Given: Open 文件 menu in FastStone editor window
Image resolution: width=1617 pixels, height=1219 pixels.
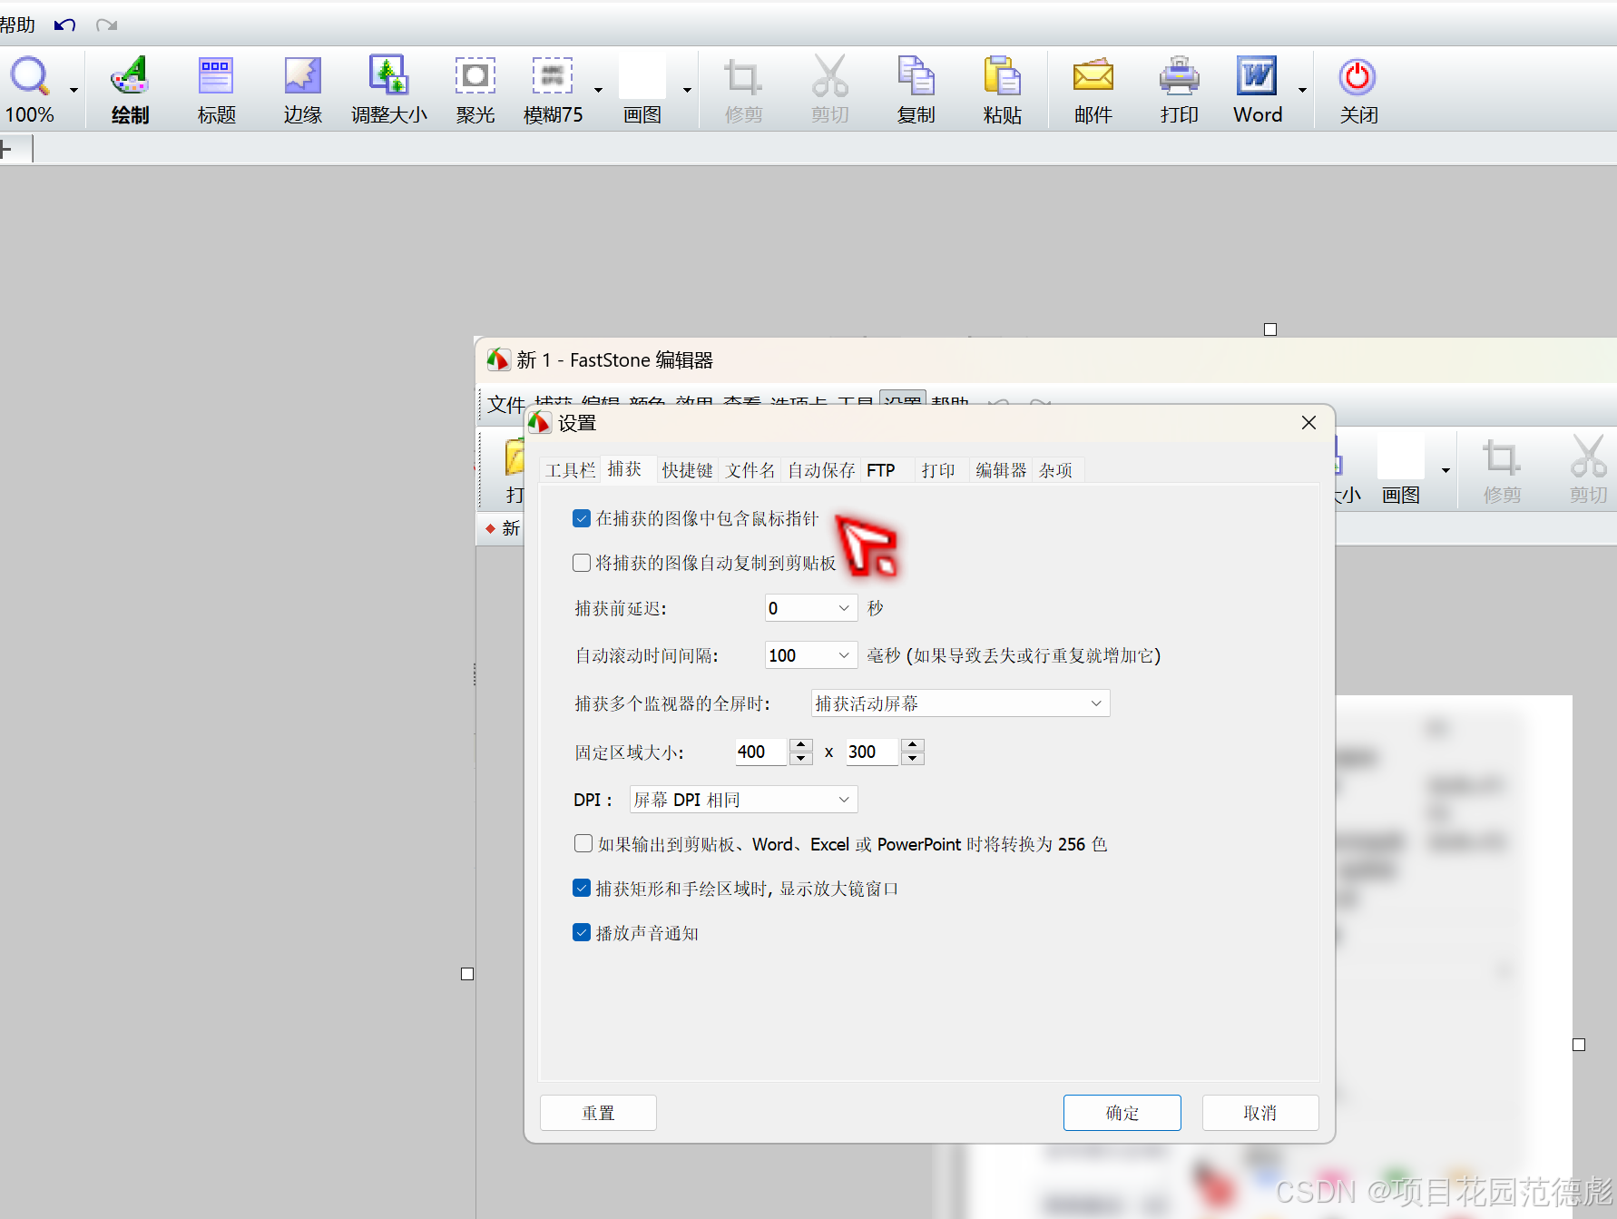Looking at the screenshot, I should 505,404.
